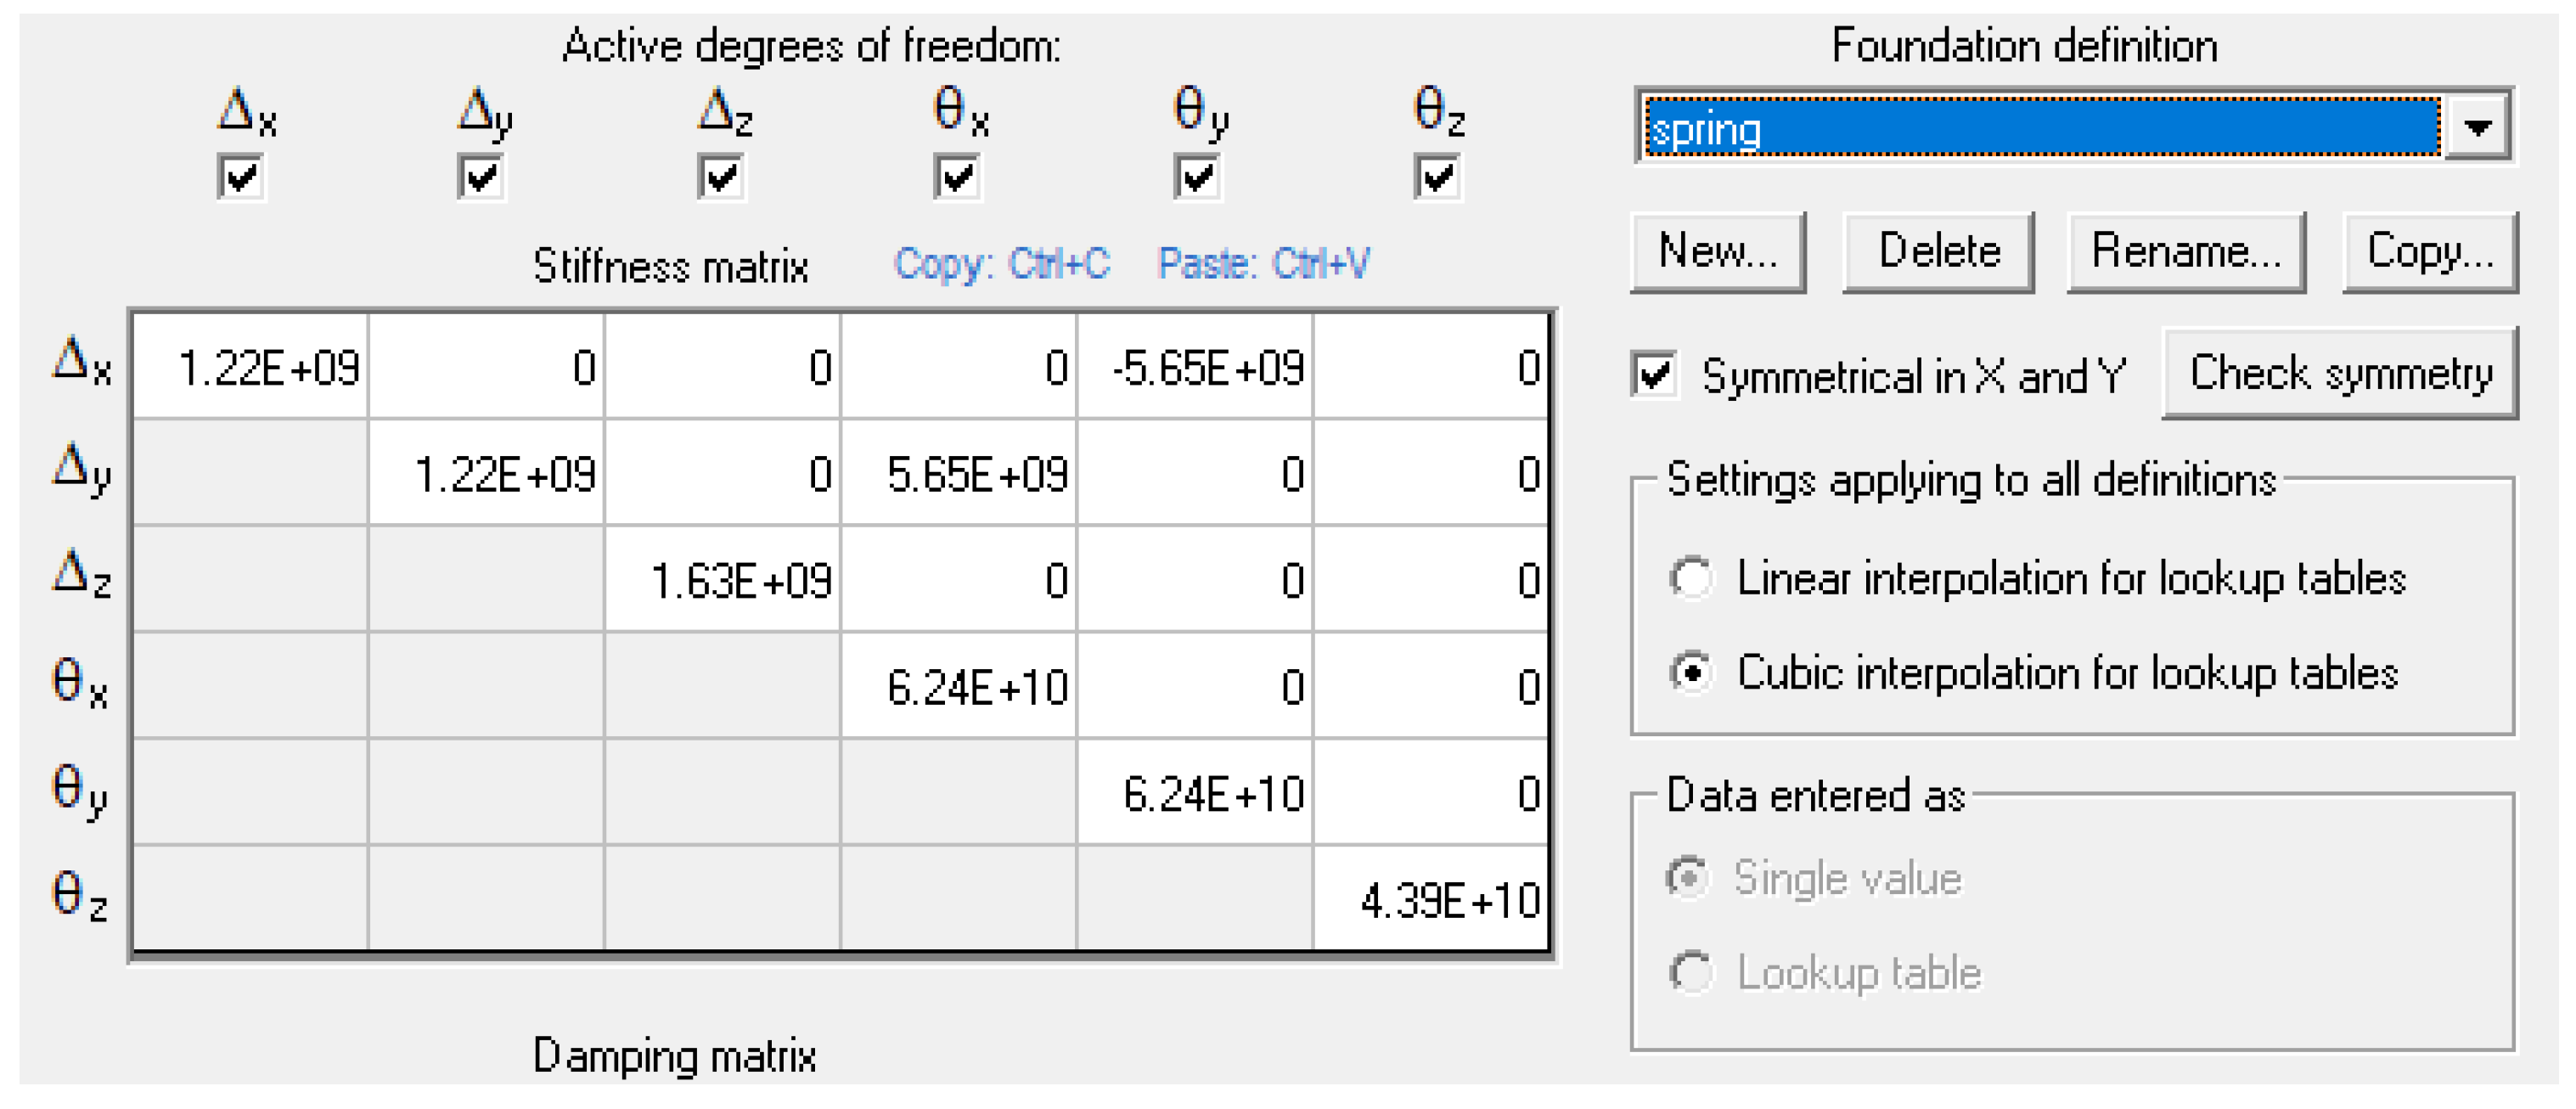Toggle the Δy active degree checkbox
The width and height of the screenshot is (2576, 1109).
click(x=481, y=178)
